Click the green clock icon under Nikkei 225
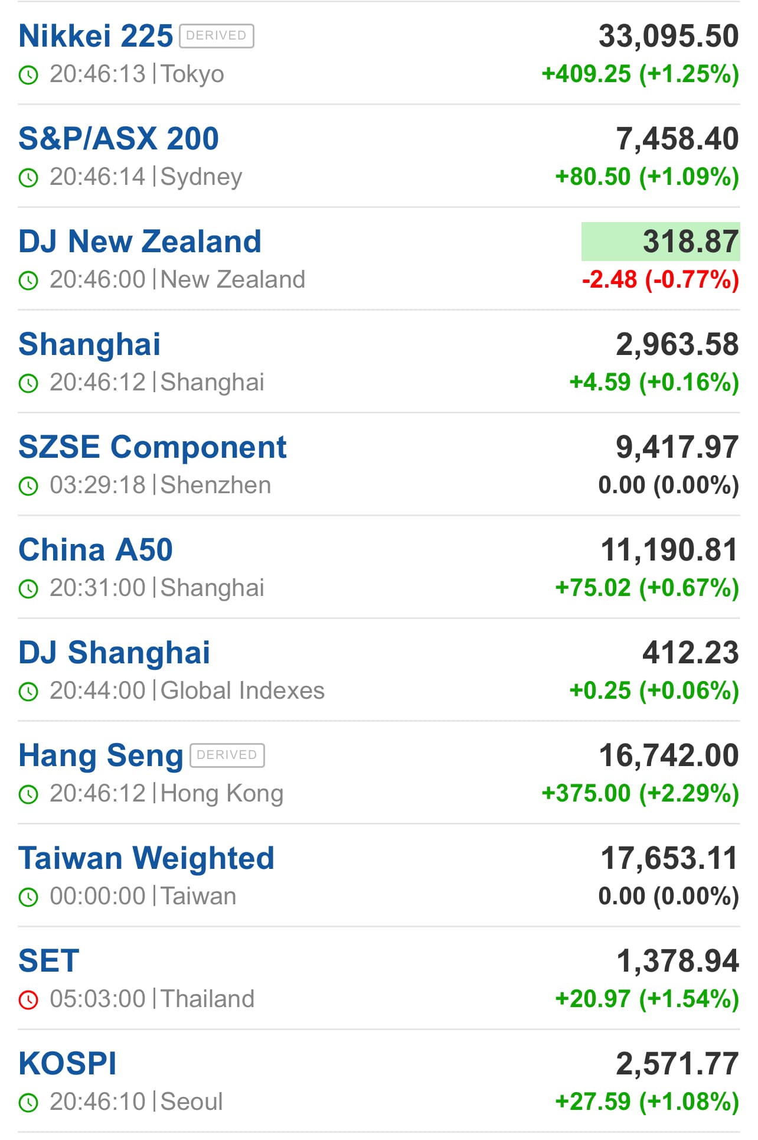758x1140 pixels. [28, 75]
